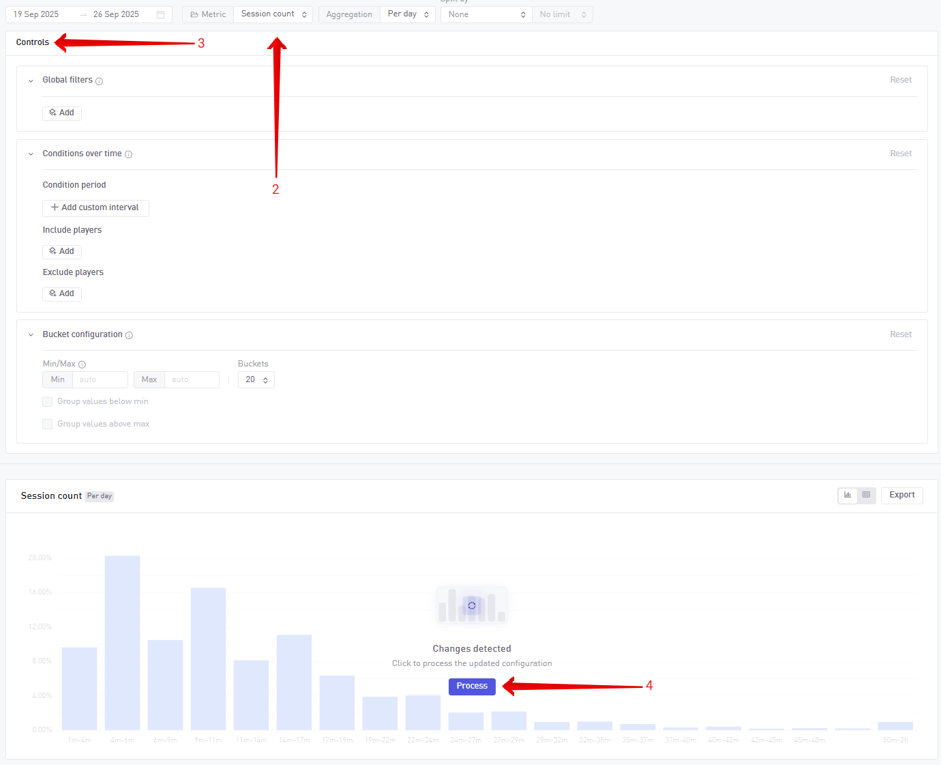
Task: Select the Controls tab
Action: pyautogui.click(x=33, y=42)
